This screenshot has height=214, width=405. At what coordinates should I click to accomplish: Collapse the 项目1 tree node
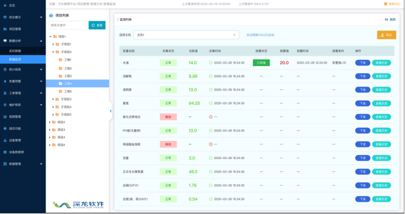[x=50, y=37]
